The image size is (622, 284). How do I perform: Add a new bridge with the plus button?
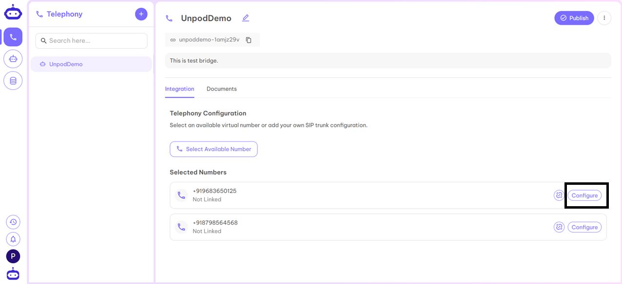pos(141,14)
